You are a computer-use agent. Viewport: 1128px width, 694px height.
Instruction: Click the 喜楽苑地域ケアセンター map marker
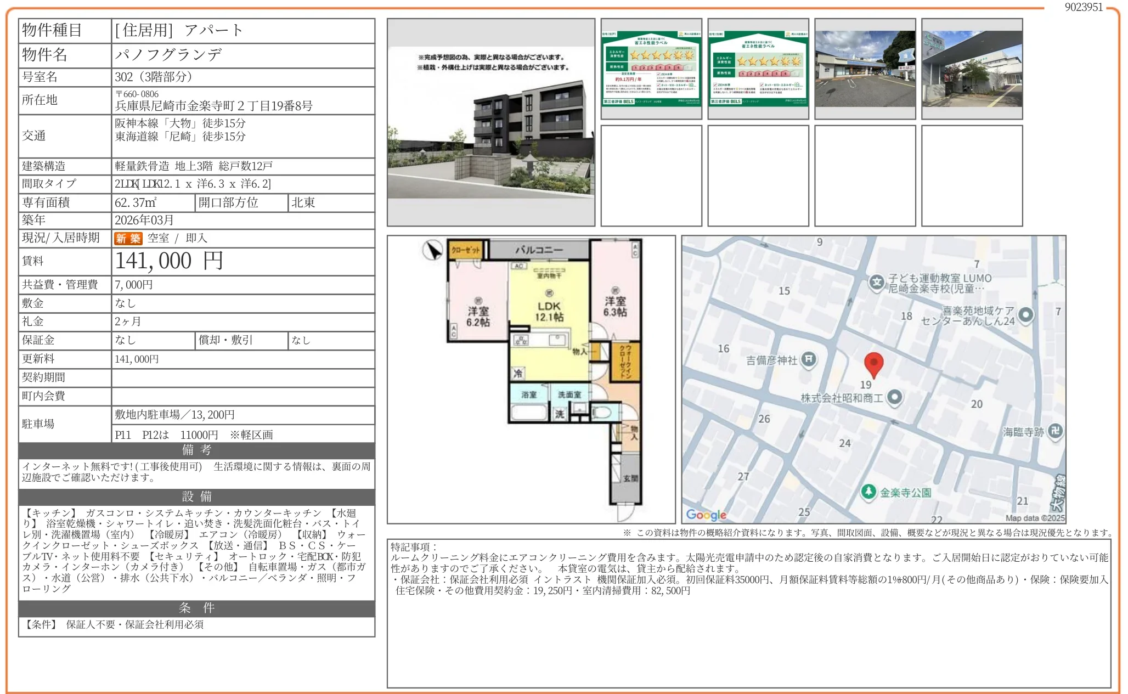coord(1025,314)
